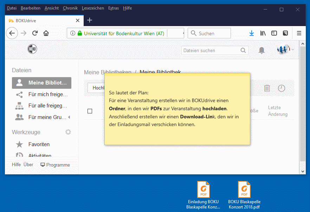Image resolution: width=310 pixels, height=212 pixels.
Task: Tick the select-all files checkbox
Action: pos(90,111)
